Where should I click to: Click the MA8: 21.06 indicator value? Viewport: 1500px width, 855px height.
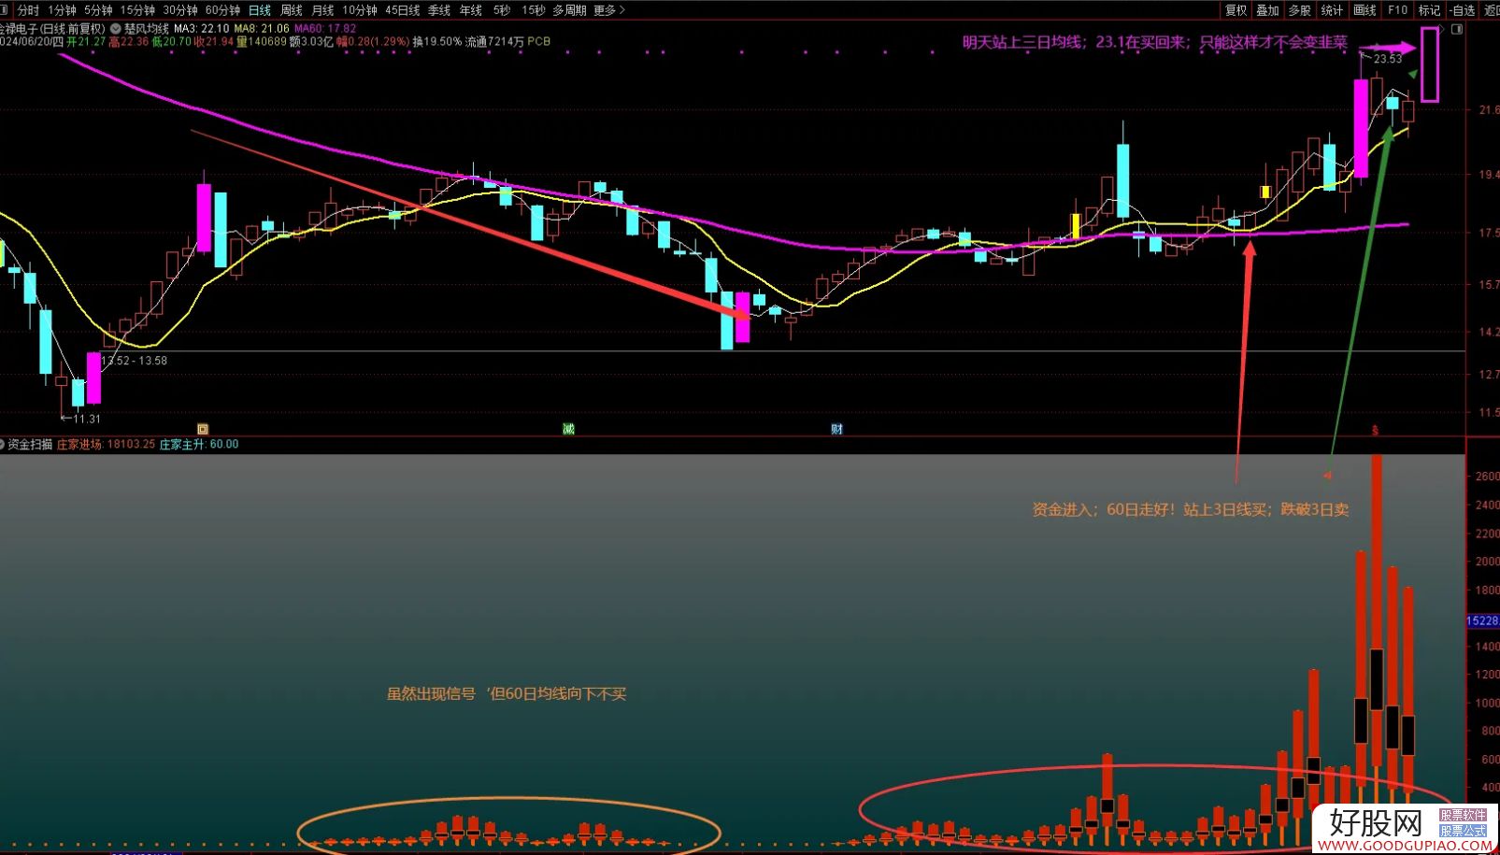(262, 29)
